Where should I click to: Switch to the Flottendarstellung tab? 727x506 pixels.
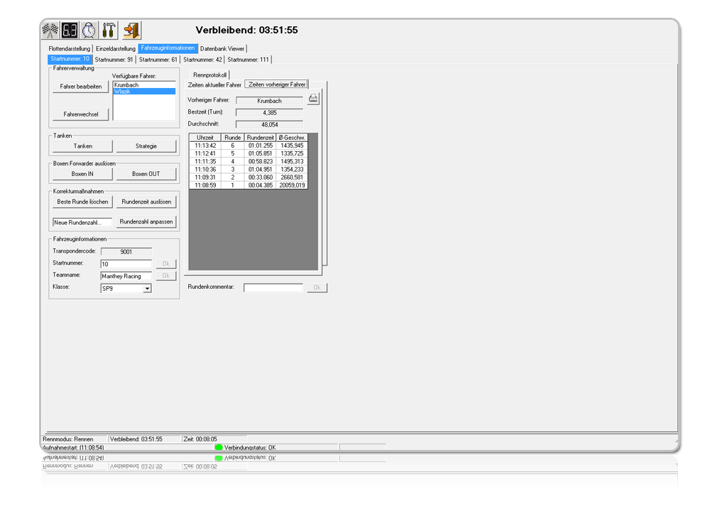(x=69, y=49)
